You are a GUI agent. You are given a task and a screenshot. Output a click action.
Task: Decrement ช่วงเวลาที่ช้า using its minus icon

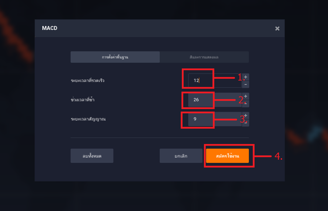(x=246, y=103)
